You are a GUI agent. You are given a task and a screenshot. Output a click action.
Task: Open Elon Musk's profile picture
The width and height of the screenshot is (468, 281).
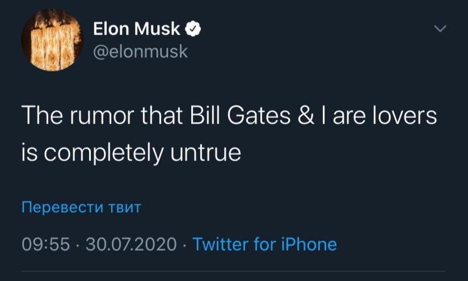49,40
